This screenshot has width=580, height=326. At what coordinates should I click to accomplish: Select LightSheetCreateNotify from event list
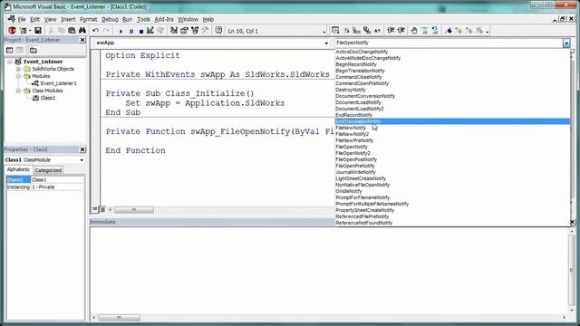tap(361, 178)
